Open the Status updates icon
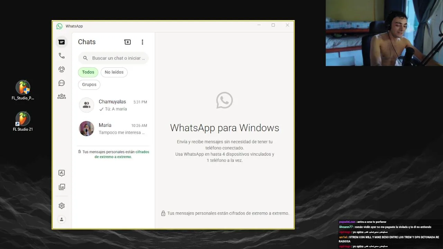443x249 pixels. pos(62,69)
